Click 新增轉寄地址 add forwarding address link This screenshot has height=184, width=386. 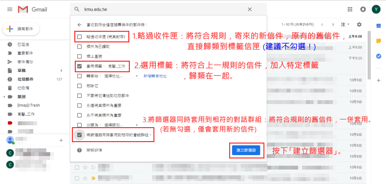(x=155, y=76)
